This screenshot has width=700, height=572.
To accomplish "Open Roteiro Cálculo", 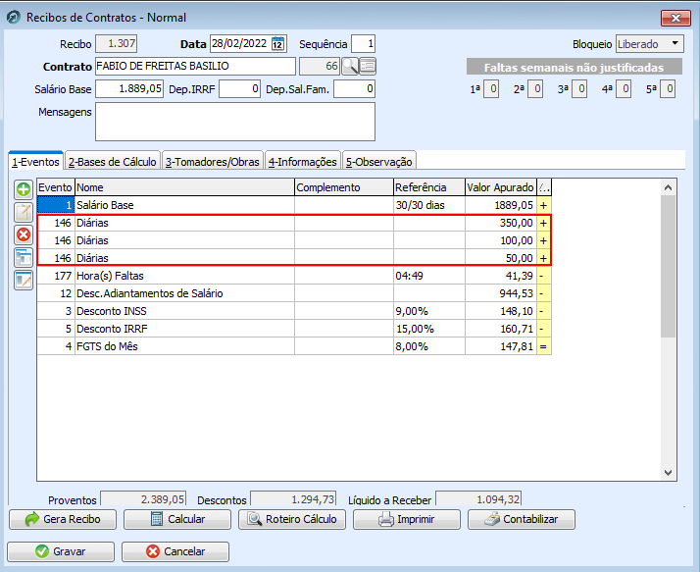I will (x=292, y=519).
